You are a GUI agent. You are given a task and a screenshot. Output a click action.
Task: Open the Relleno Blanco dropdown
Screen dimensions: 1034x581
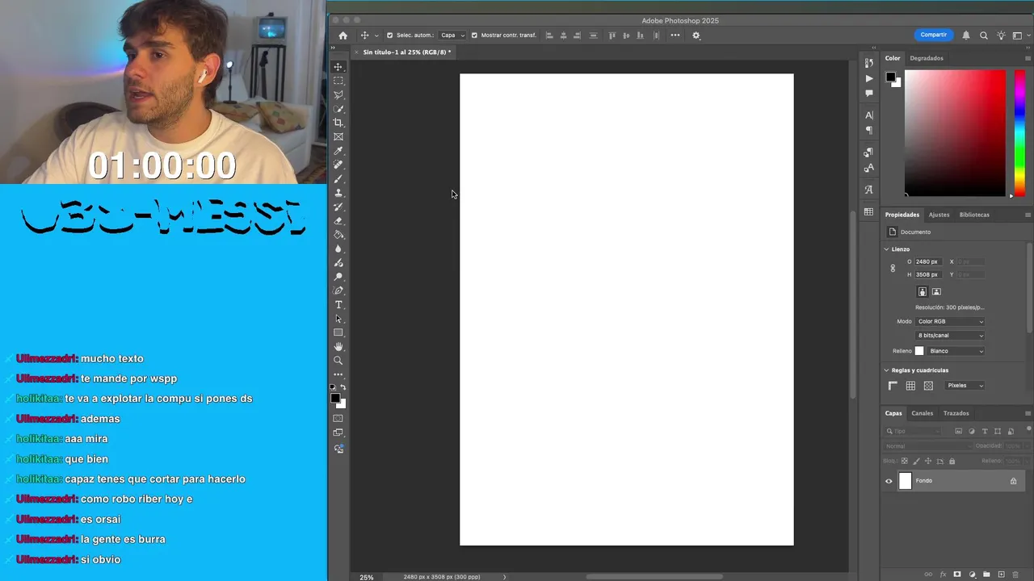click(956, 351)
